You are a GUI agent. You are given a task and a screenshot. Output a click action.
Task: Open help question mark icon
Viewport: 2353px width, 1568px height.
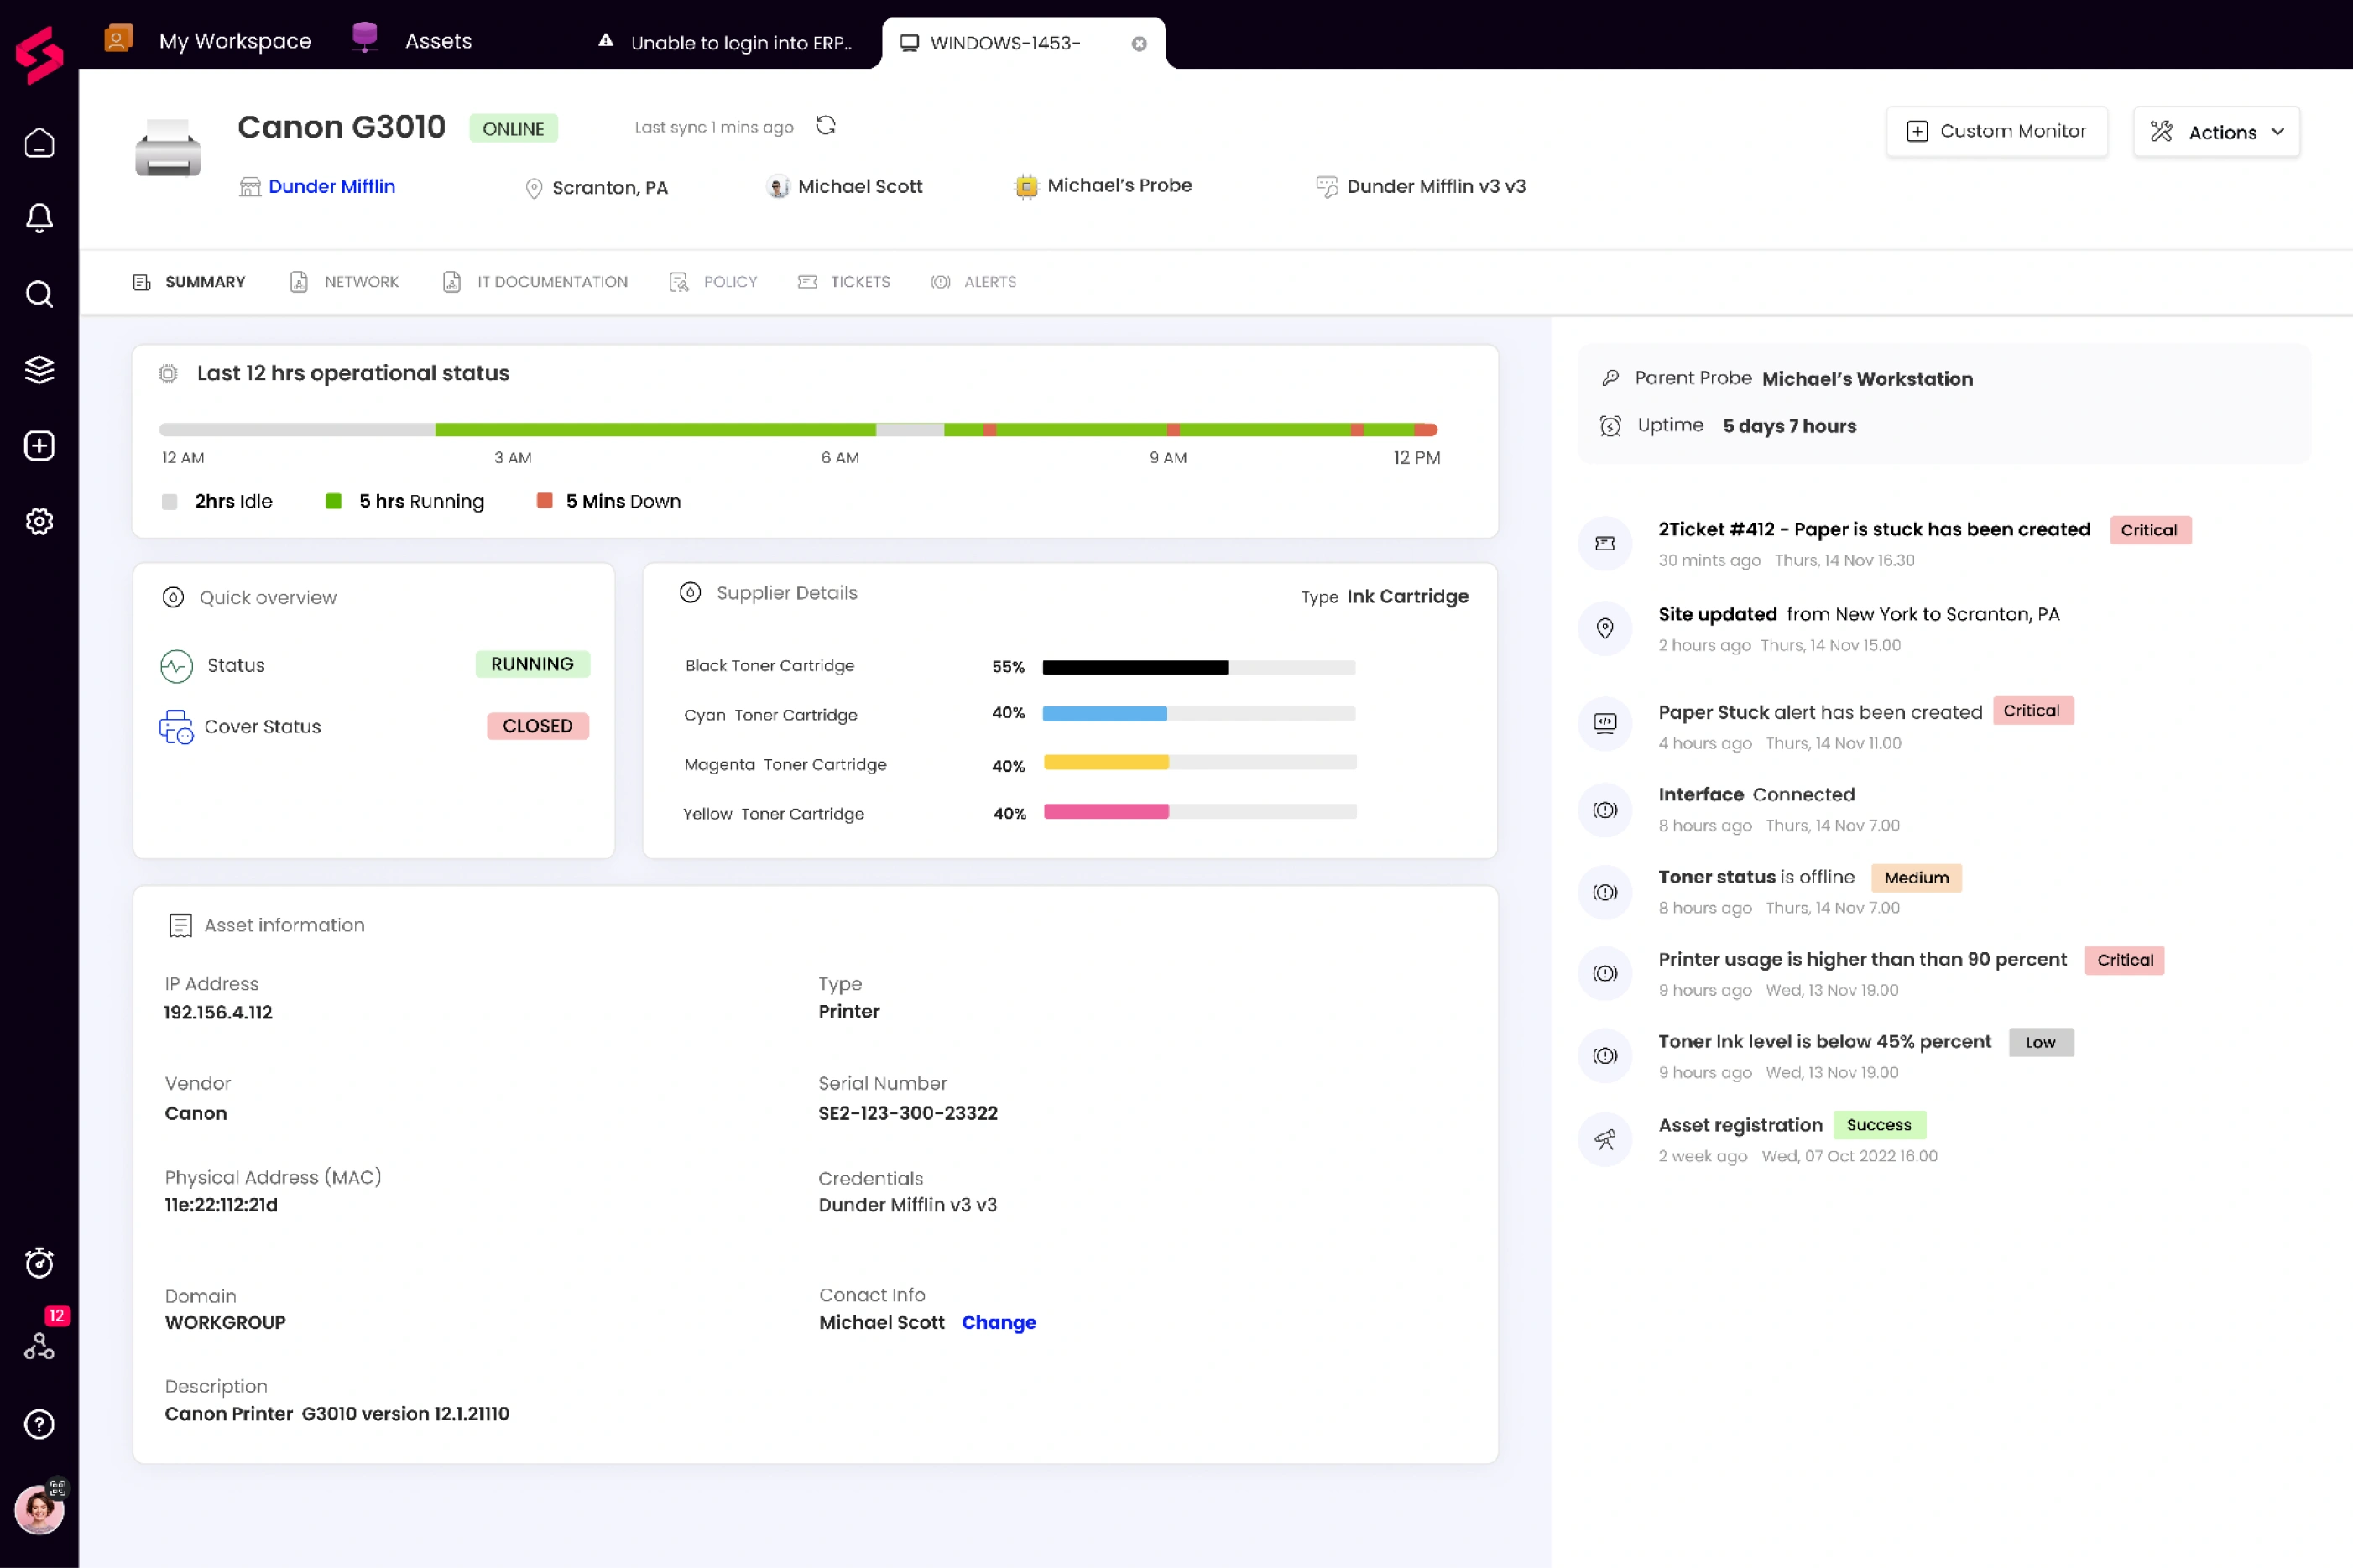pos(39,1424)
